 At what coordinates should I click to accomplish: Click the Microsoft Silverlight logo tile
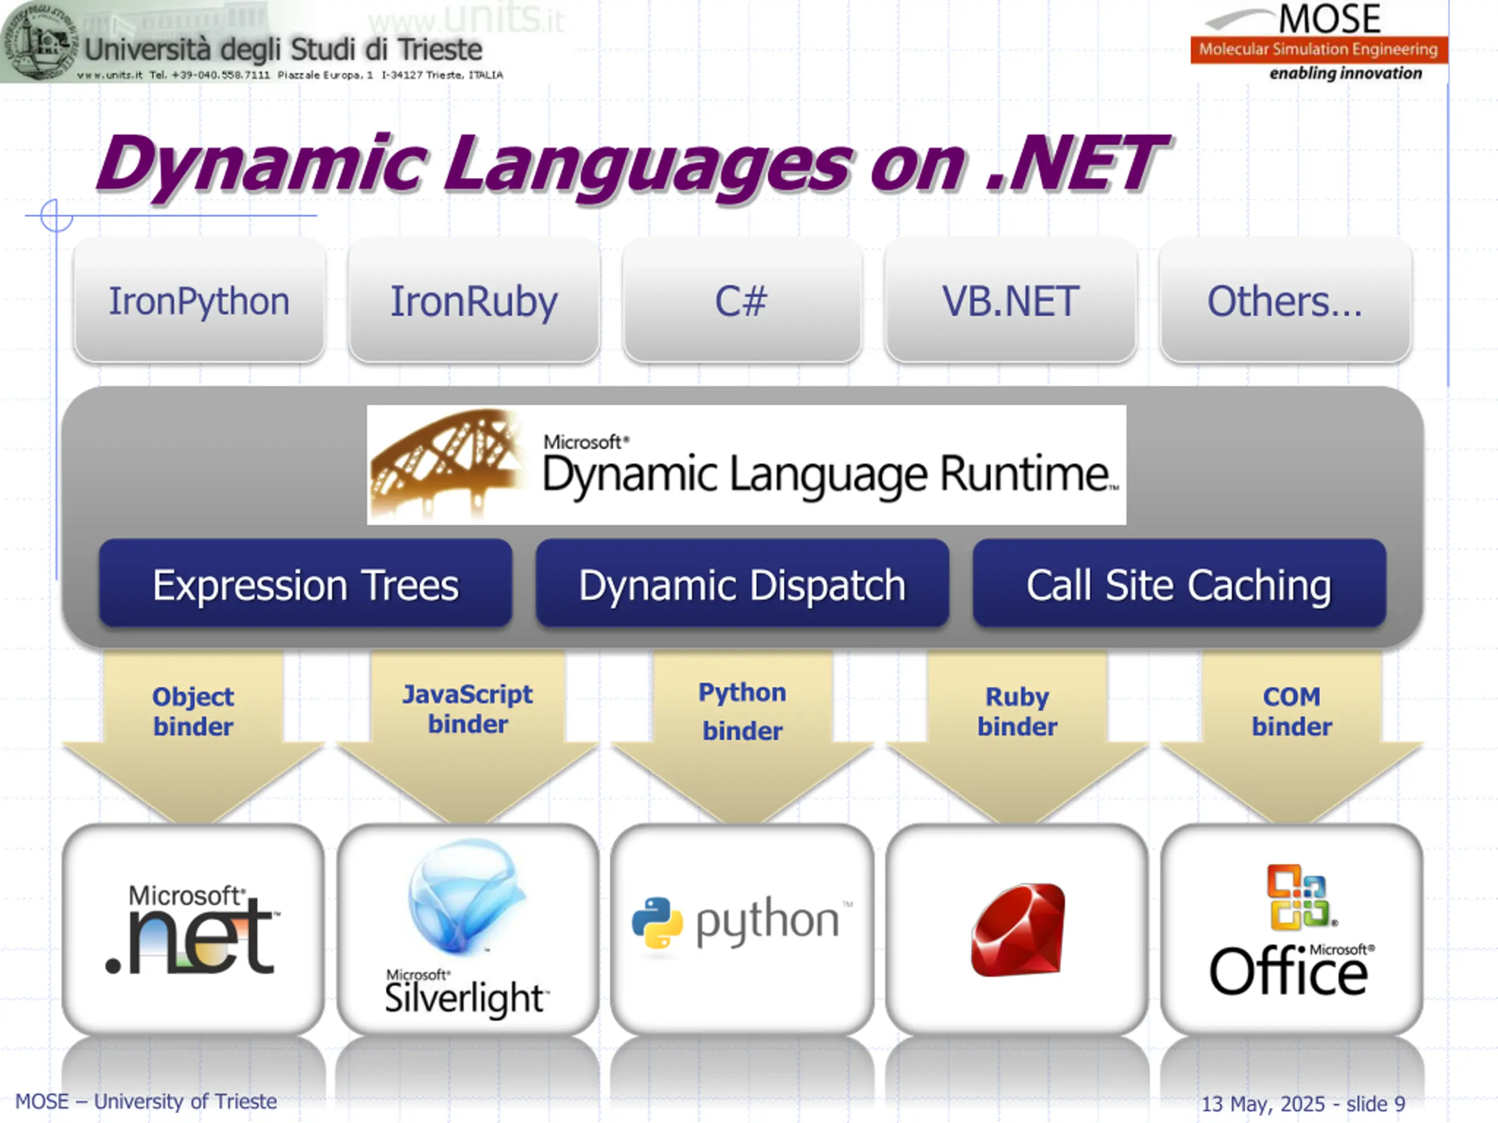coord(468,929)
